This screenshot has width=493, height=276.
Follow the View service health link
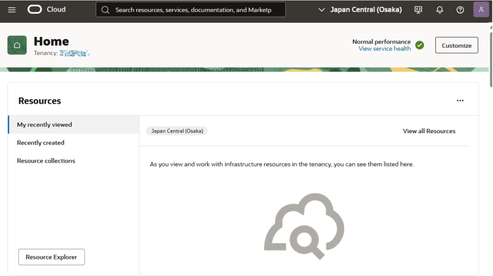(x=385, y=49)
